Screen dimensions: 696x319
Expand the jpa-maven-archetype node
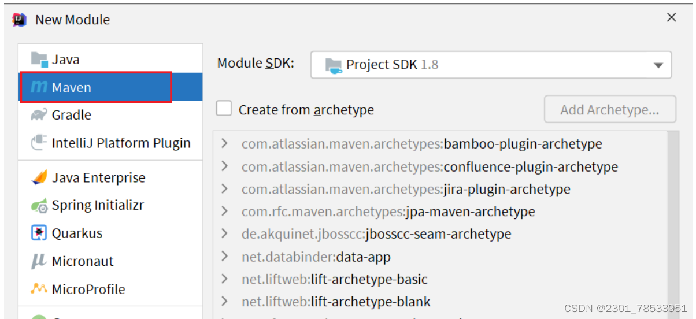point(225,212)
